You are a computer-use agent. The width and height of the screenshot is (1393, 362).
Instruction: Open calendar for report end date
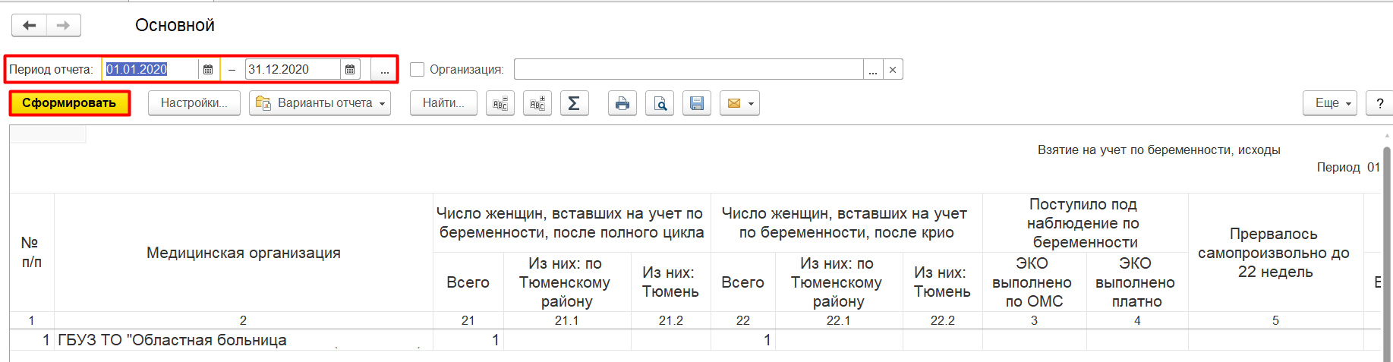[350, 70]
